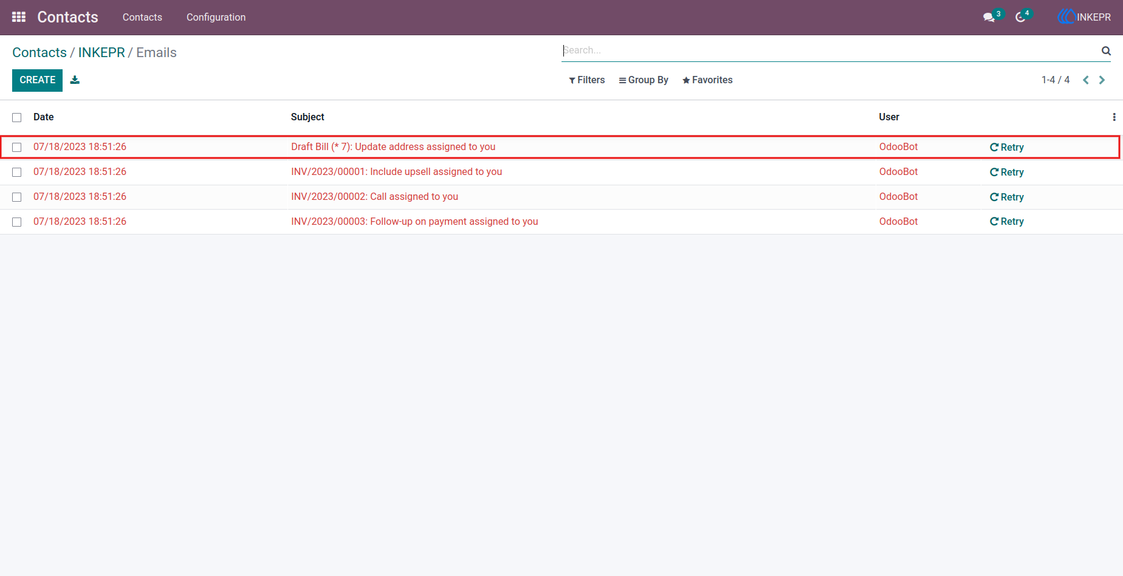Click the Contacts app title

(67, 17)
